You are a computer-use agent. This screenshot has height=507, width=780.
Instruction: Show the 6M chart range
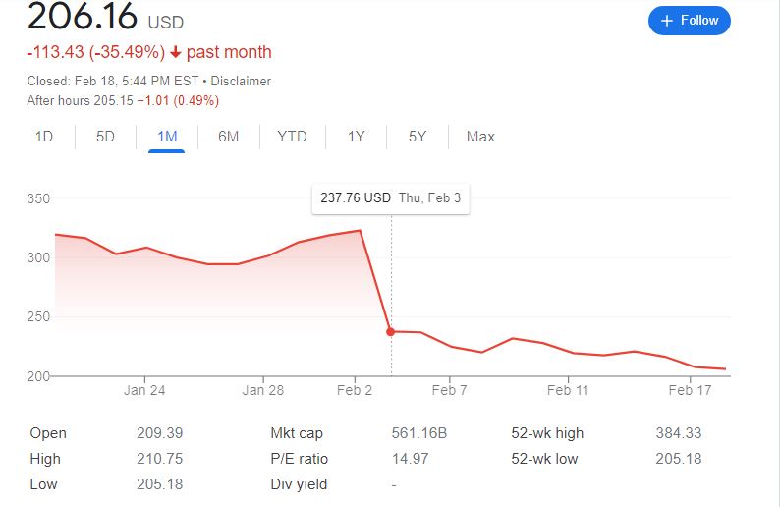[228, 137]
